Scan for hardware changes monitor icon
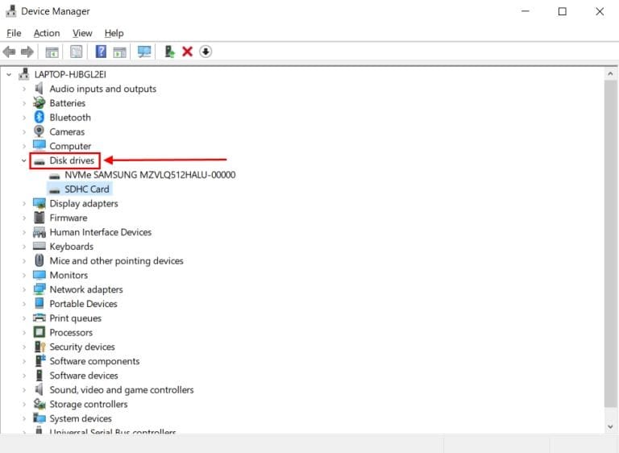 pos(144,52)
